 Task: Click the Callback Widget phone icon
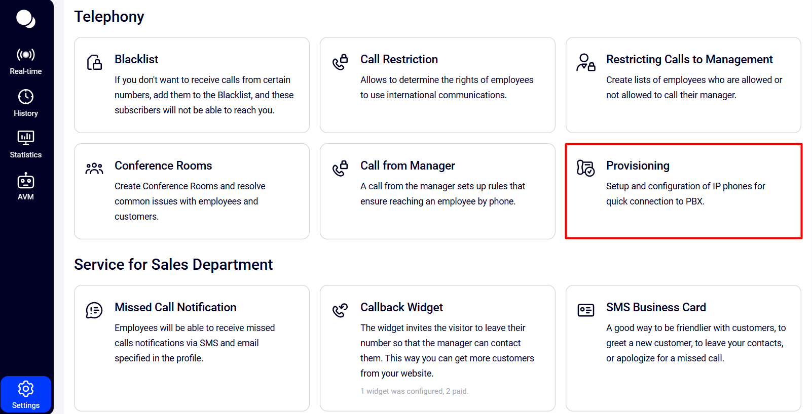pos(340,310)
